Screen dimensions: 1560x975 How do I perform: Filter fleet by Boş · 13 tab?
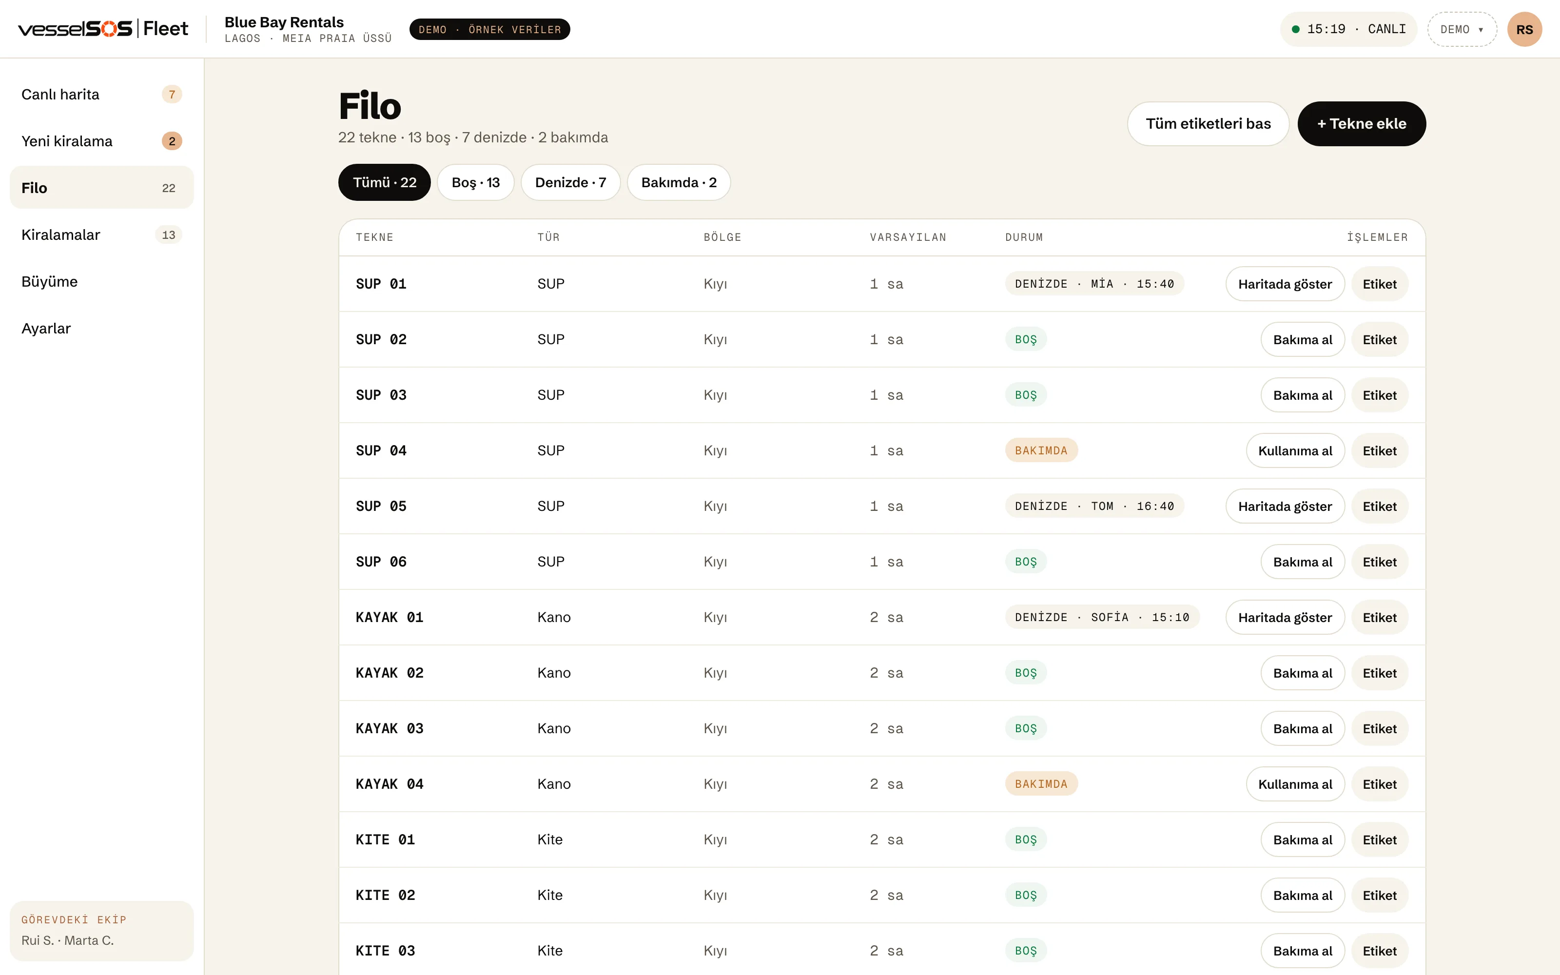coord(476,182)
